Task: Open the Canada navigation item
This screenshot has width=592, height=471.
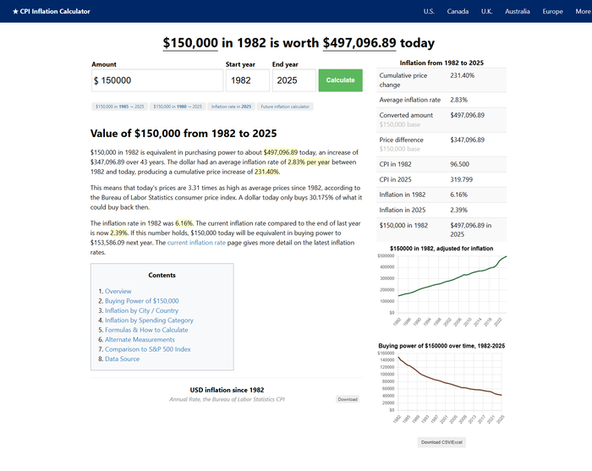Action: pyautogui.click(x=458, y=11)
